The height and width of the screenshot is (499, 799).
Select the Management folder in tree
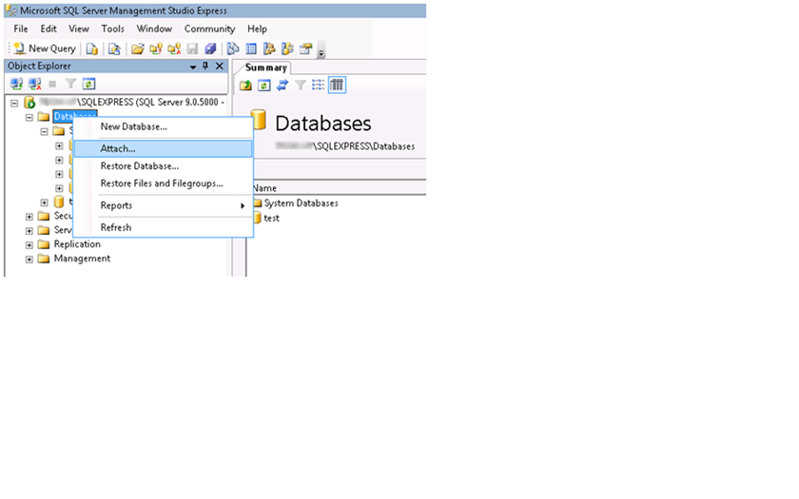point(82,259)
